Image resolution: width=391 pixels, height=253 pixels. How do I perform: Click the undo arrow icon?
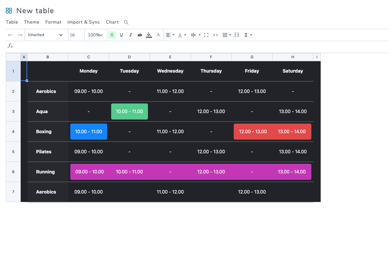tap(11, 35)
